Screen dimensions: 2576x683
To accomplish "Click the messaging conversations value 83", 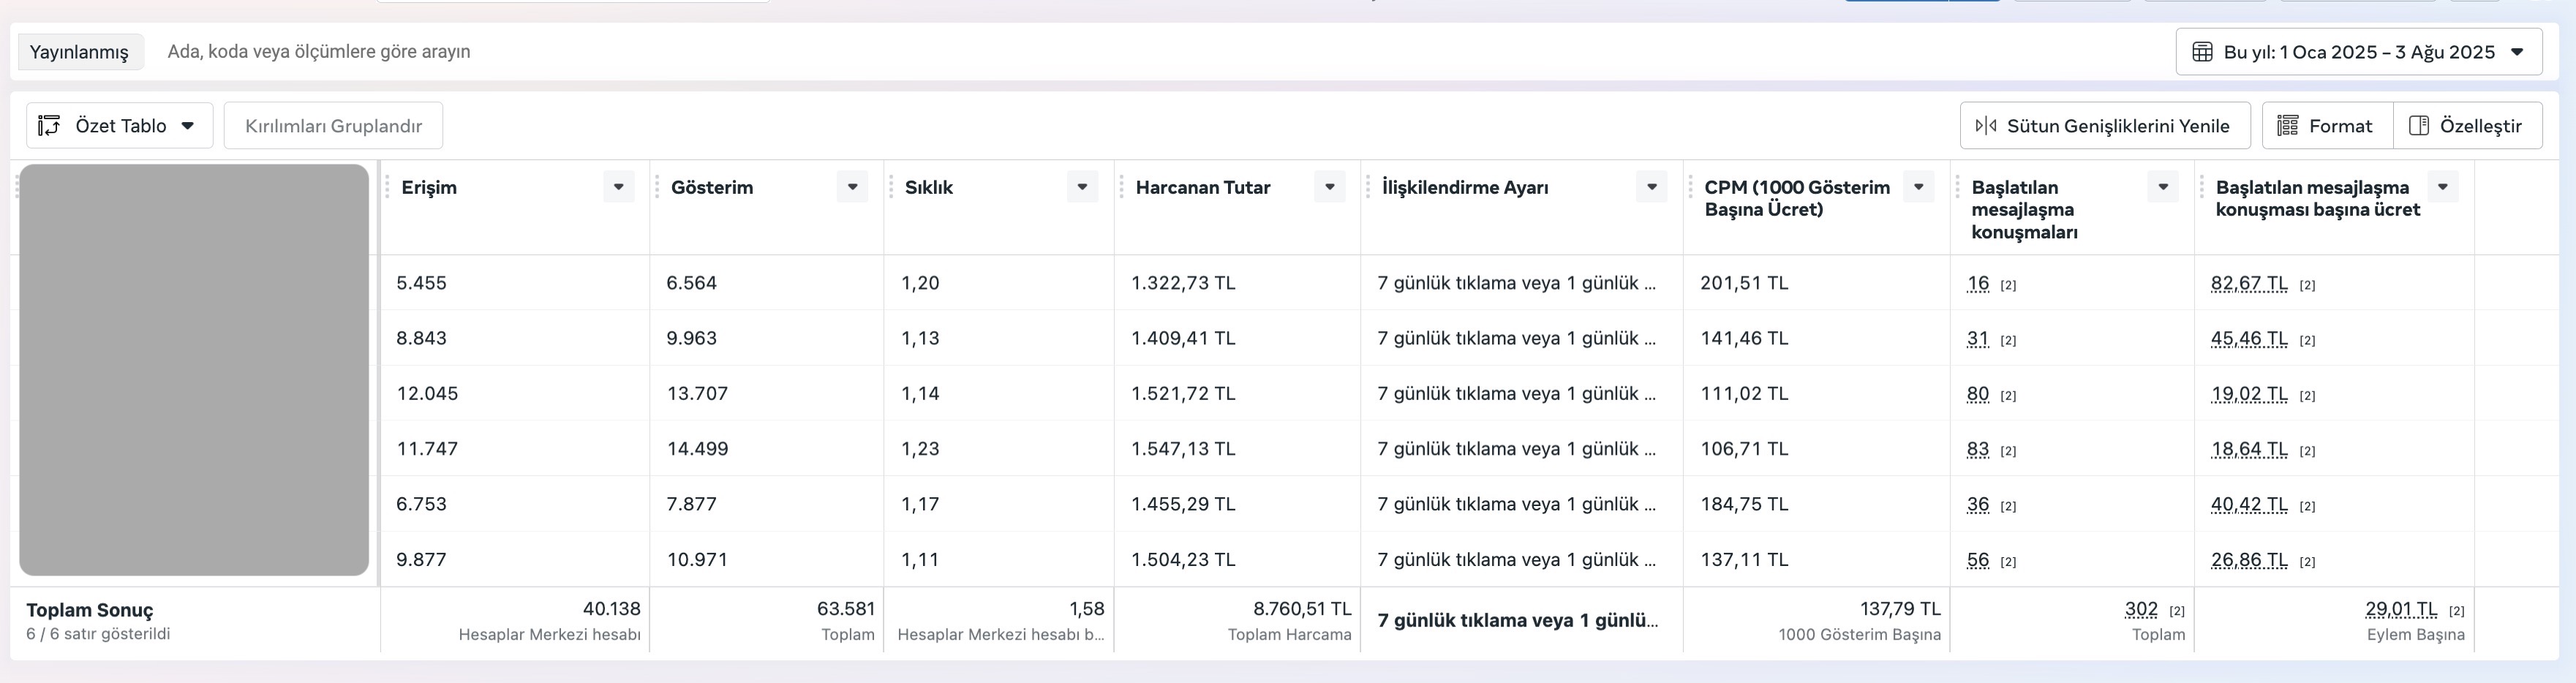I will (x=1977, y=449).
